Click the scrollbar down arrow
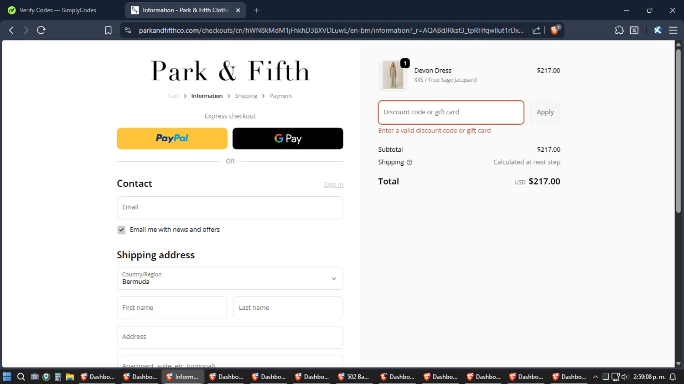Viewport: 684px width, 384px height. tap(678, 364)
